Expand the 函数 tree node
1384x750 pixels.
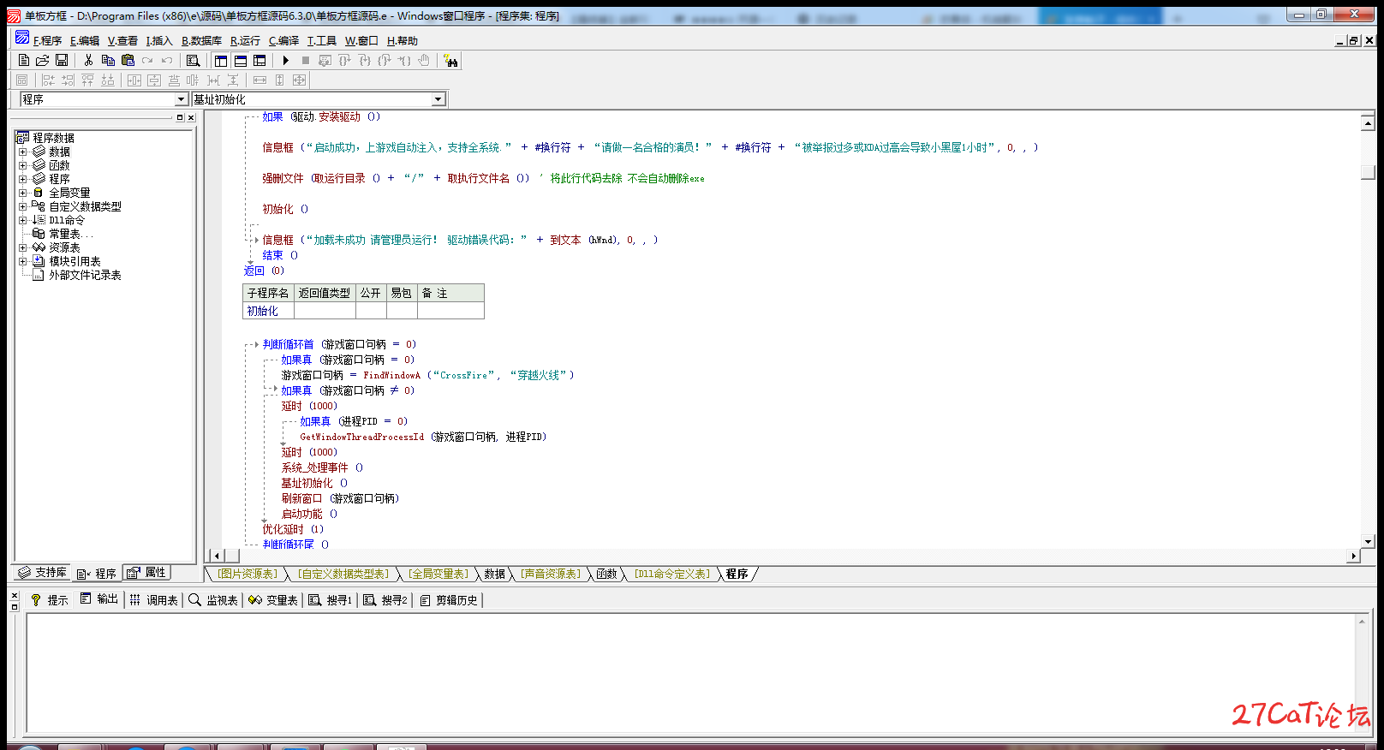pyautogui.click(x=22, y=165)
